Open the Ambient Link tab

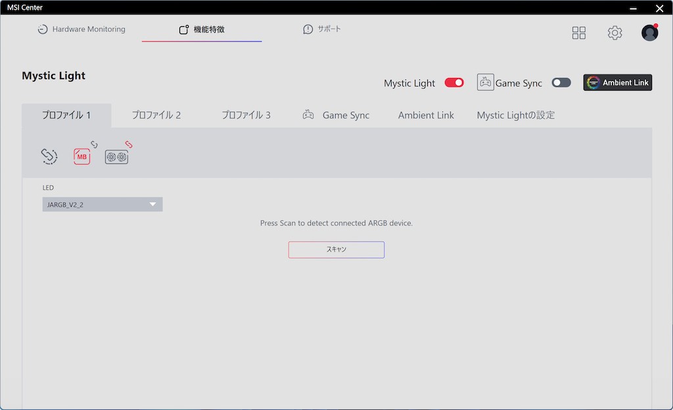click(x=426, y=115)
